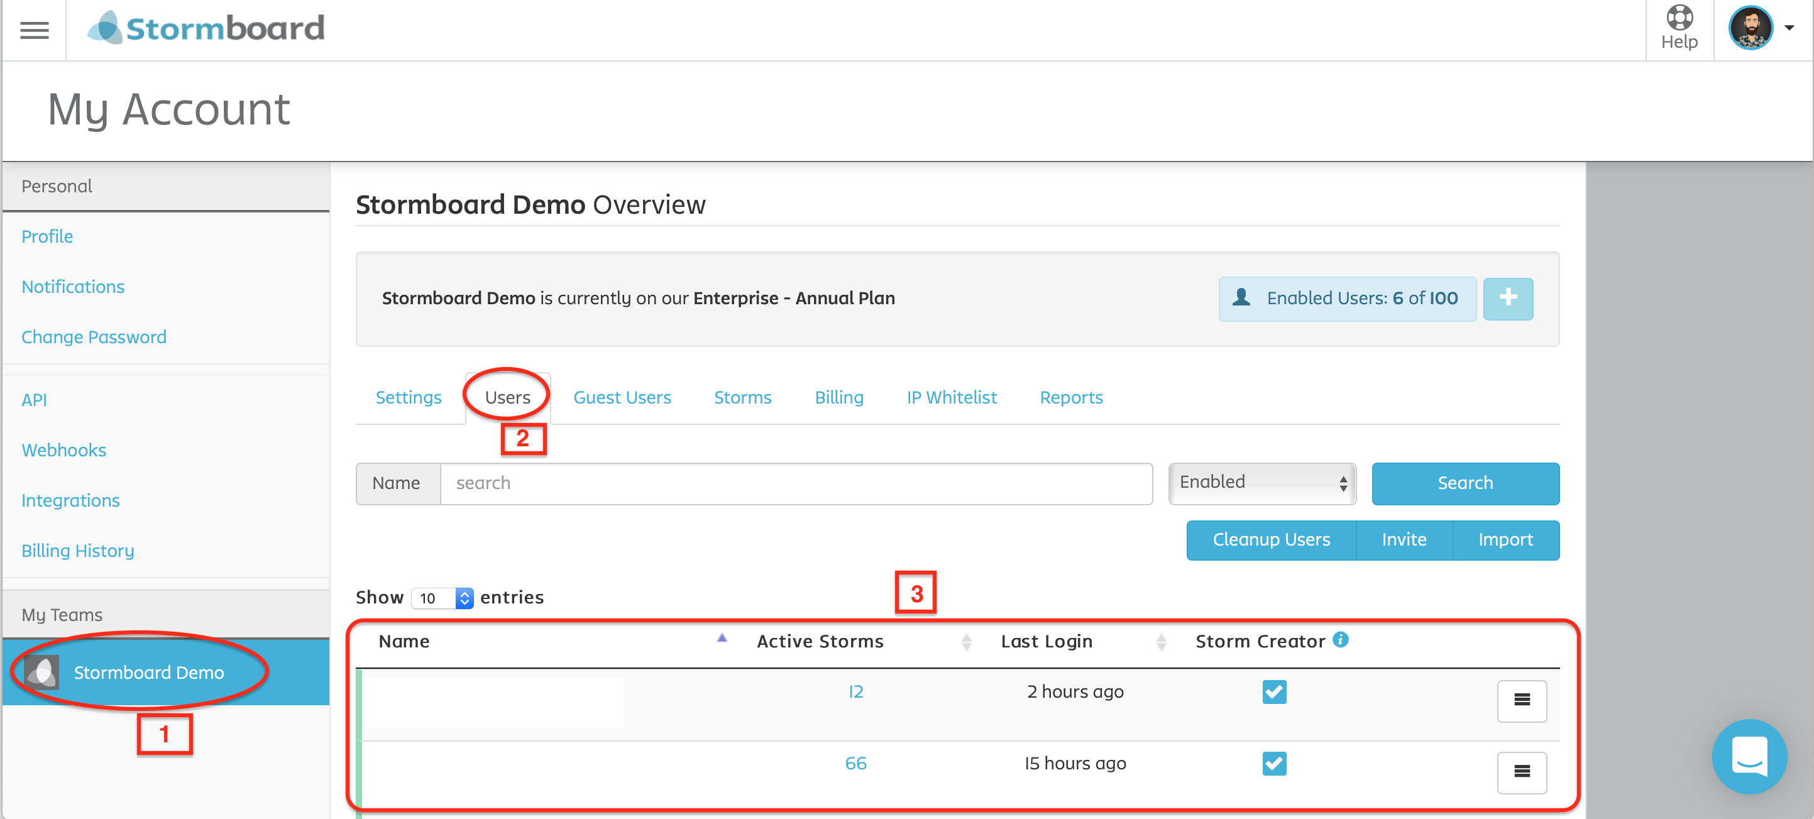Image resolution: width=1814 pixels, height=819 pixels.
Task: Open the Storm Creator info icon
Action: tap(1341, 639)
